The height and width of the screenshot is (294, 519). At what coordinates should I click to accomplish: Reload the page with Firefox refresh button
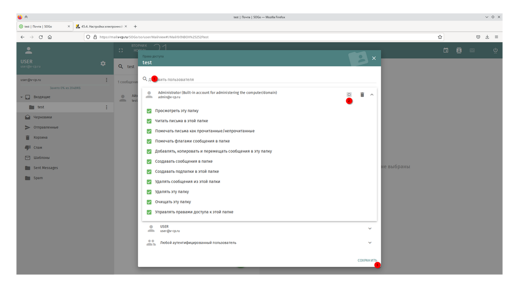[41, 37]
